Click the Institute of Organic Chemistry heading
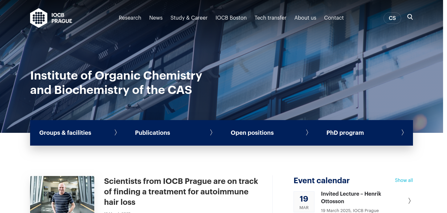Viewport: 447px width, 213px height. (116, 82)
